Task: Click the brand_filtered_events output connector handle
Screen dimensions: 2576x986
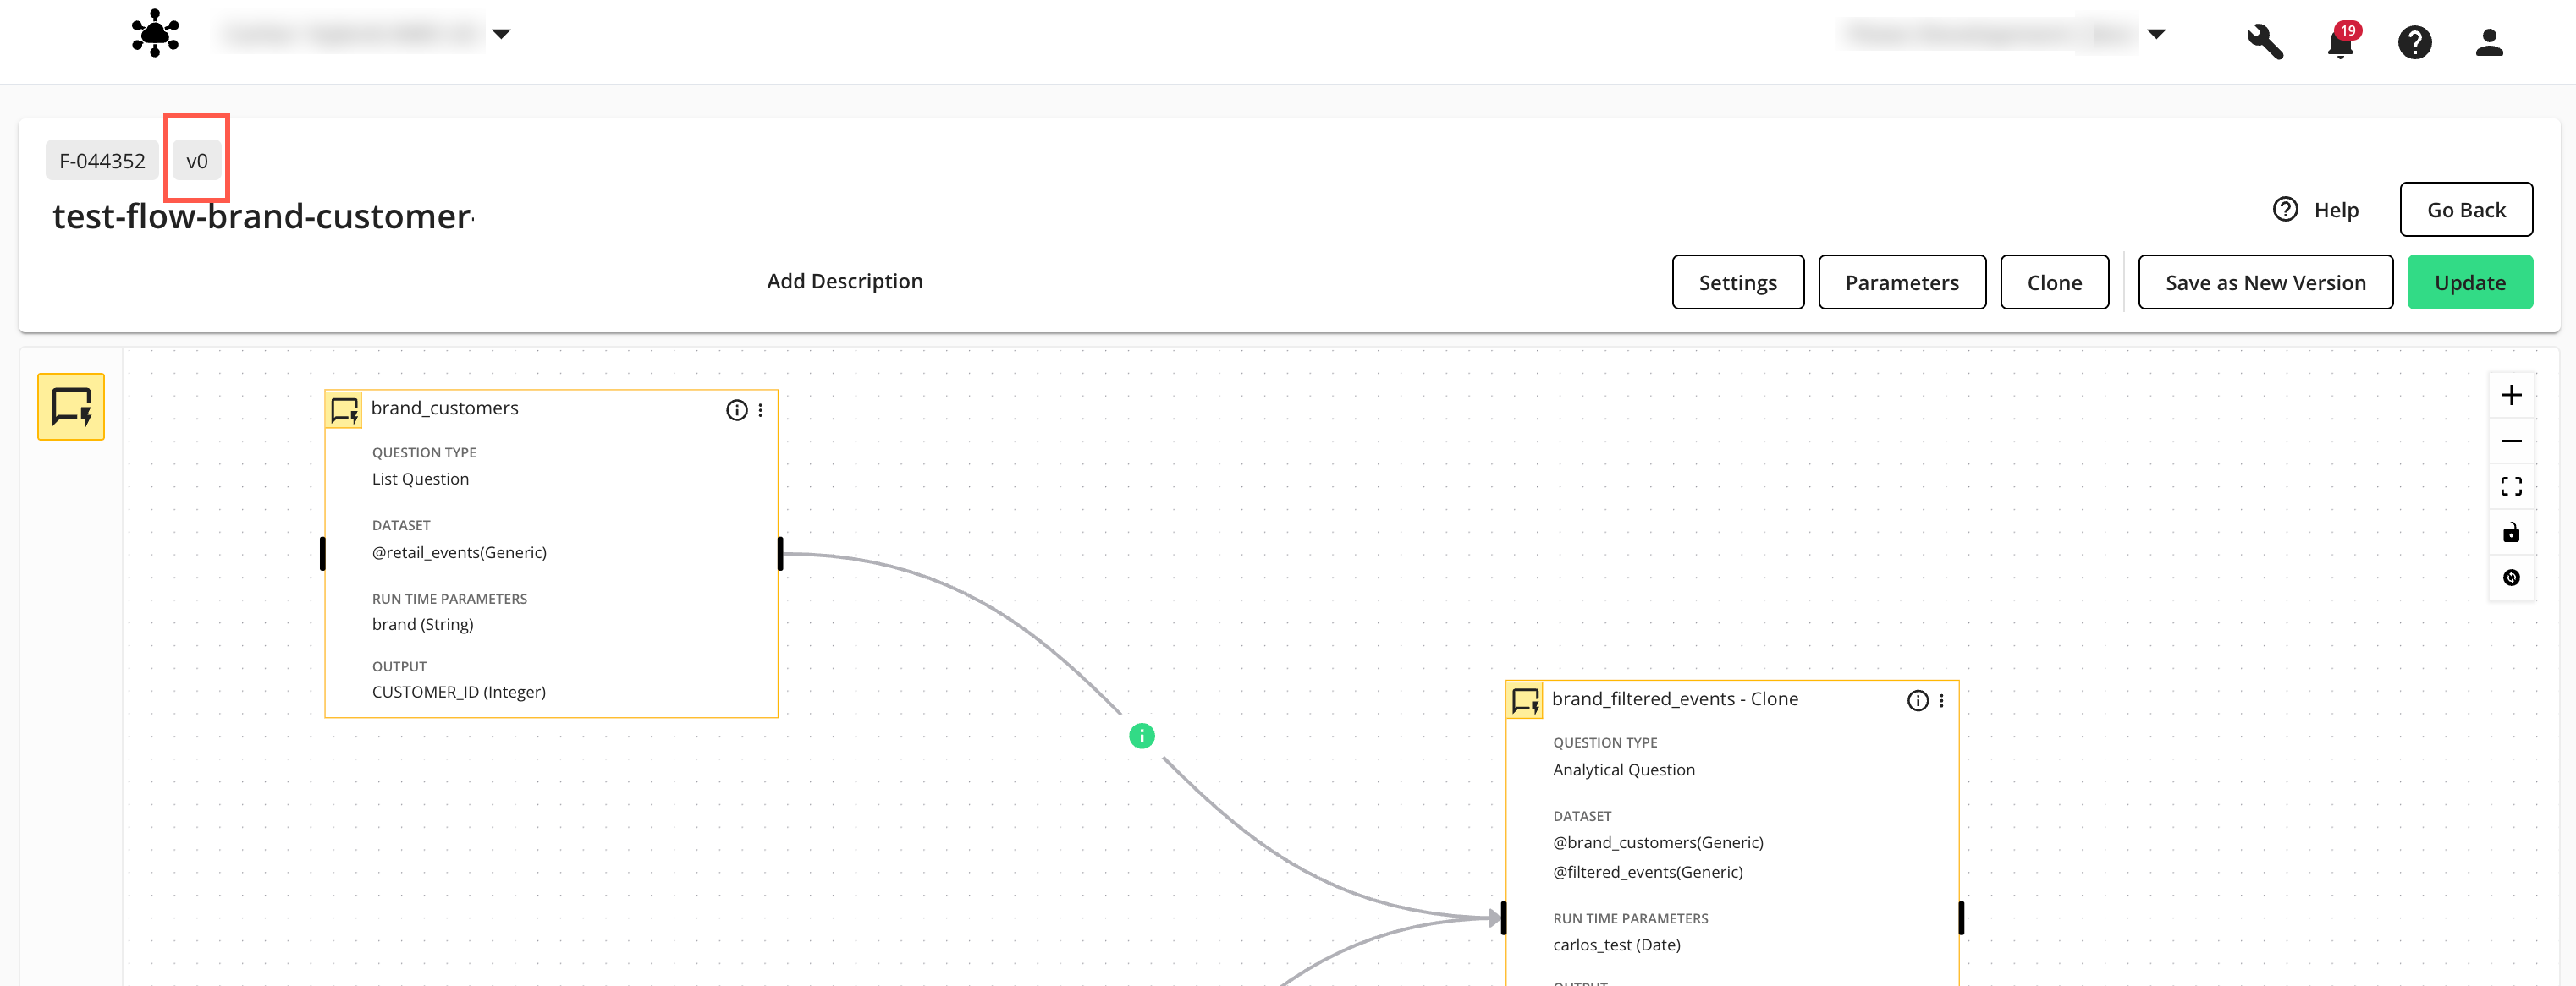Action: [1961, 917]
